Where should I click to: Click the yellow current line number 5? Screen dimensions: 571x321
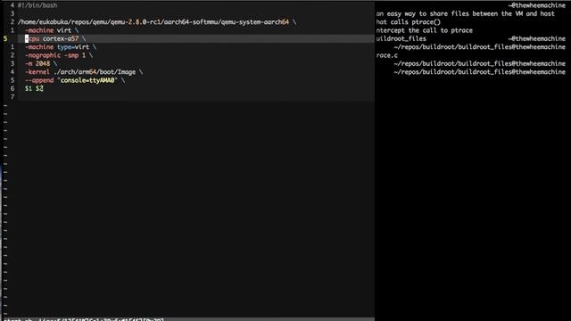pos(5,38)
